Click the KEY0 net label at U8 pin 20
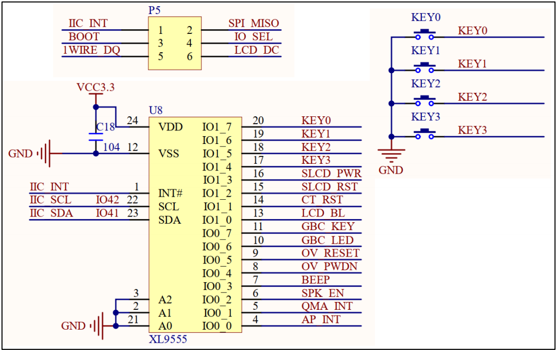 click(x=316, y=120)
